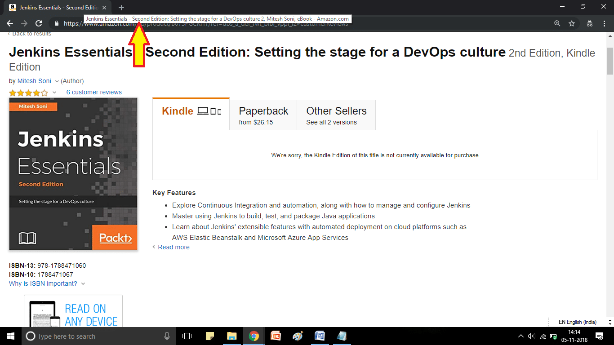The width and height of the screenshot is (614, 345).
Task: Click the browser back arrow
Action: coord(10,23)
